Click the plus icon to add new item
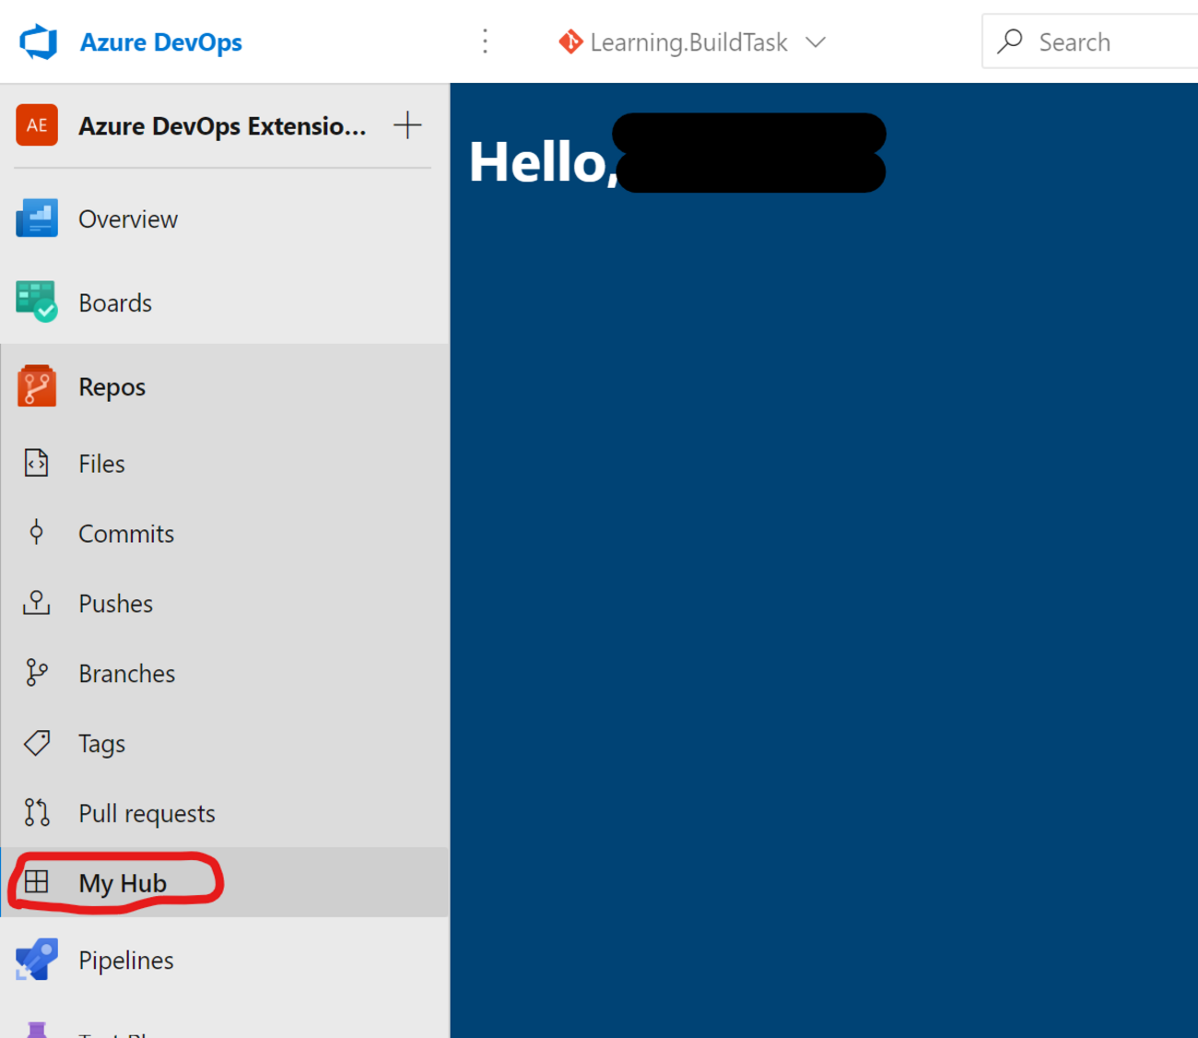 407,125
